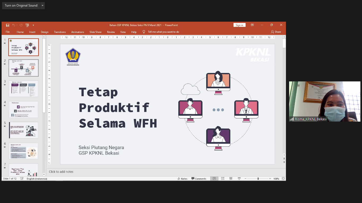Open the Review ribbon tab
Viewport: 362px width, 203px height.
pyautogui.click(x=111, y=32)
